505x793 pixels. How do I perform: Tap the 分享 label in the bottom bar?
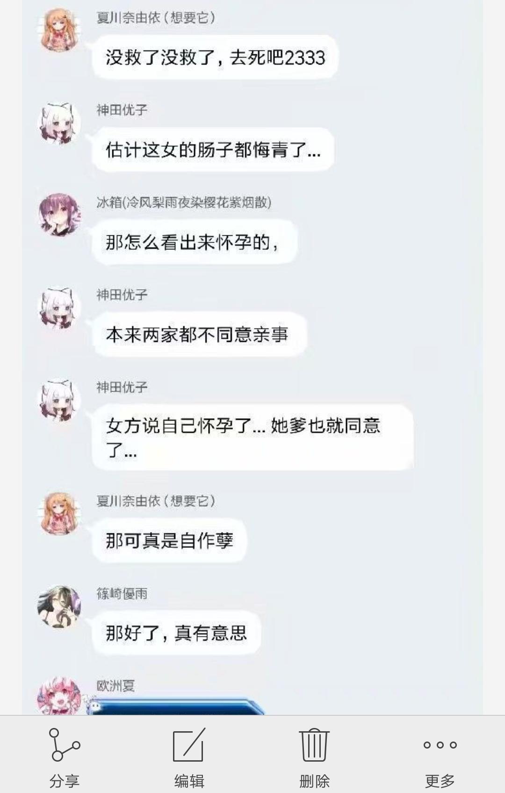(x=65, y=780)
